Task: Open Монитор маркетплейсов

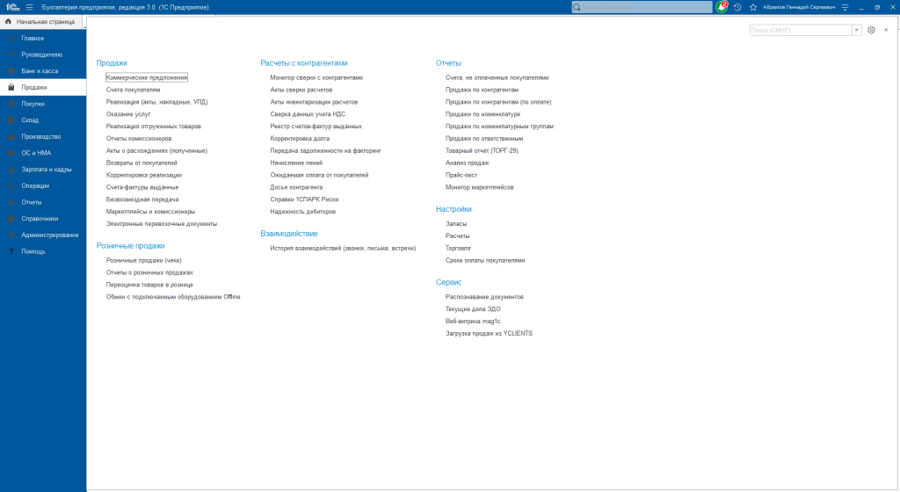Action: pyautogui.click(x=479, y=187)
